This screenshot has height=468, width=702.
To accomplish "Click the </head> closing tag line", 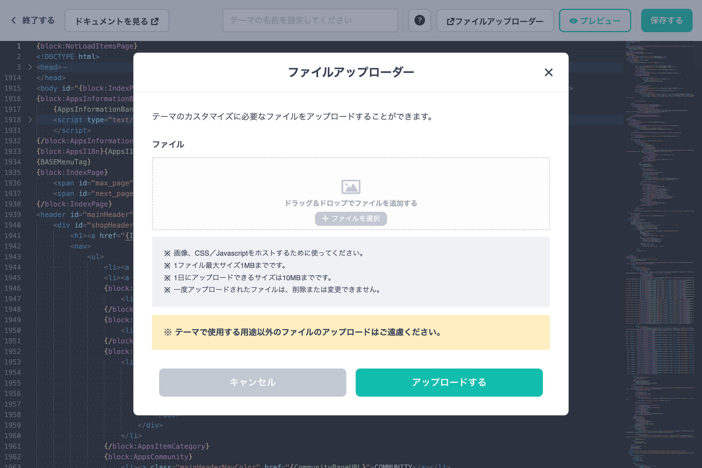I will [51, 78].
